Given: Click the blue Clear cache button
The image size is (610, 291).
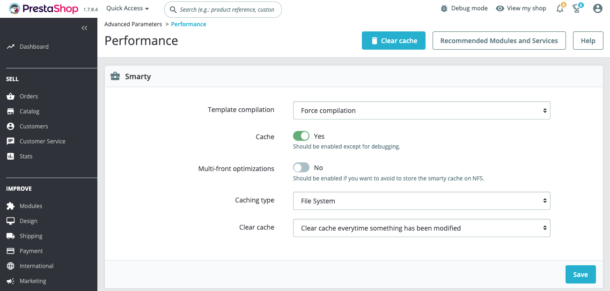Looking at the screenshot, I should [x=394, y=41].
